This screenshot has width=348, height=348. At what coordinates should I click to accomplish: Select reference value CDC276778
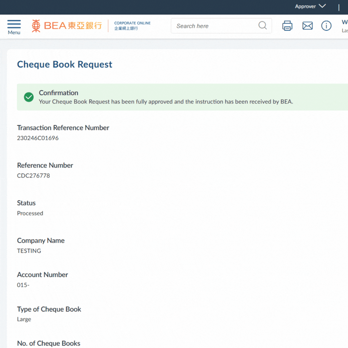(33, 176)
